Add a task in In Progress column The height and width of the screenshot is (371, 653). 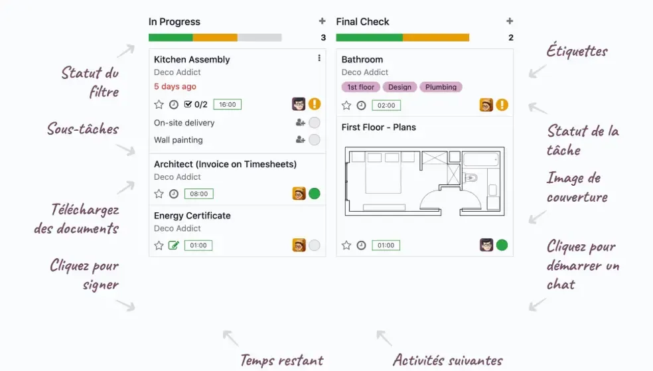click(x=323, y=22)
